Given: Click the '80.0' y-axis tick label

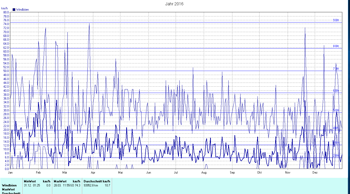Looking at the screenshot, I should (x=6, y=12).
